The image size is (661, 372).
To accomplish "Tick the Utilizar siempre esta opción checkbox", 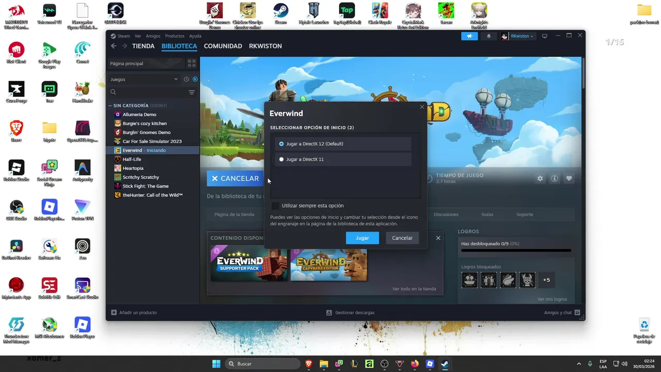I will pyautogui.click(x=275, y=206).
